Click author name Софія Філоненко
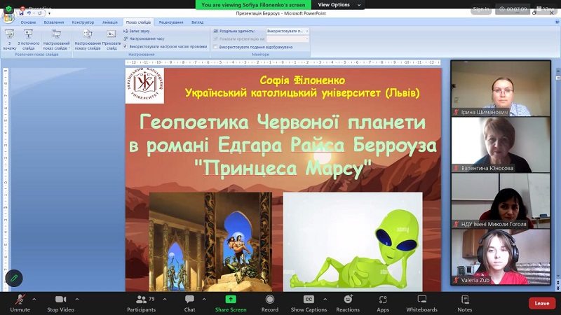This screenshot has width=561, height=315. (302, 80)
